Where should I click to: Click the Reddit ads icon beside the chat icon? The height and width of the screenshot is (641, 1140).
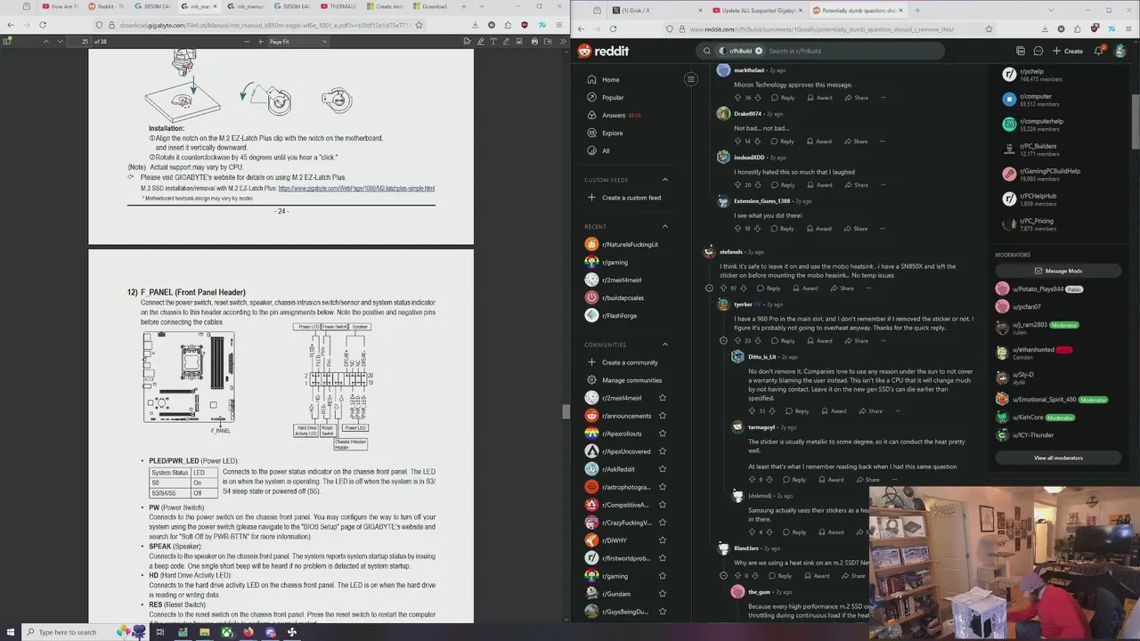tap(1020, 51)
